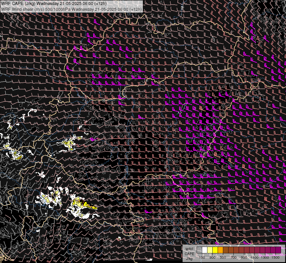Click the 700 legend value label
Image resolution: width=286 pixels, height=263 pixels.
click(233, 257)
